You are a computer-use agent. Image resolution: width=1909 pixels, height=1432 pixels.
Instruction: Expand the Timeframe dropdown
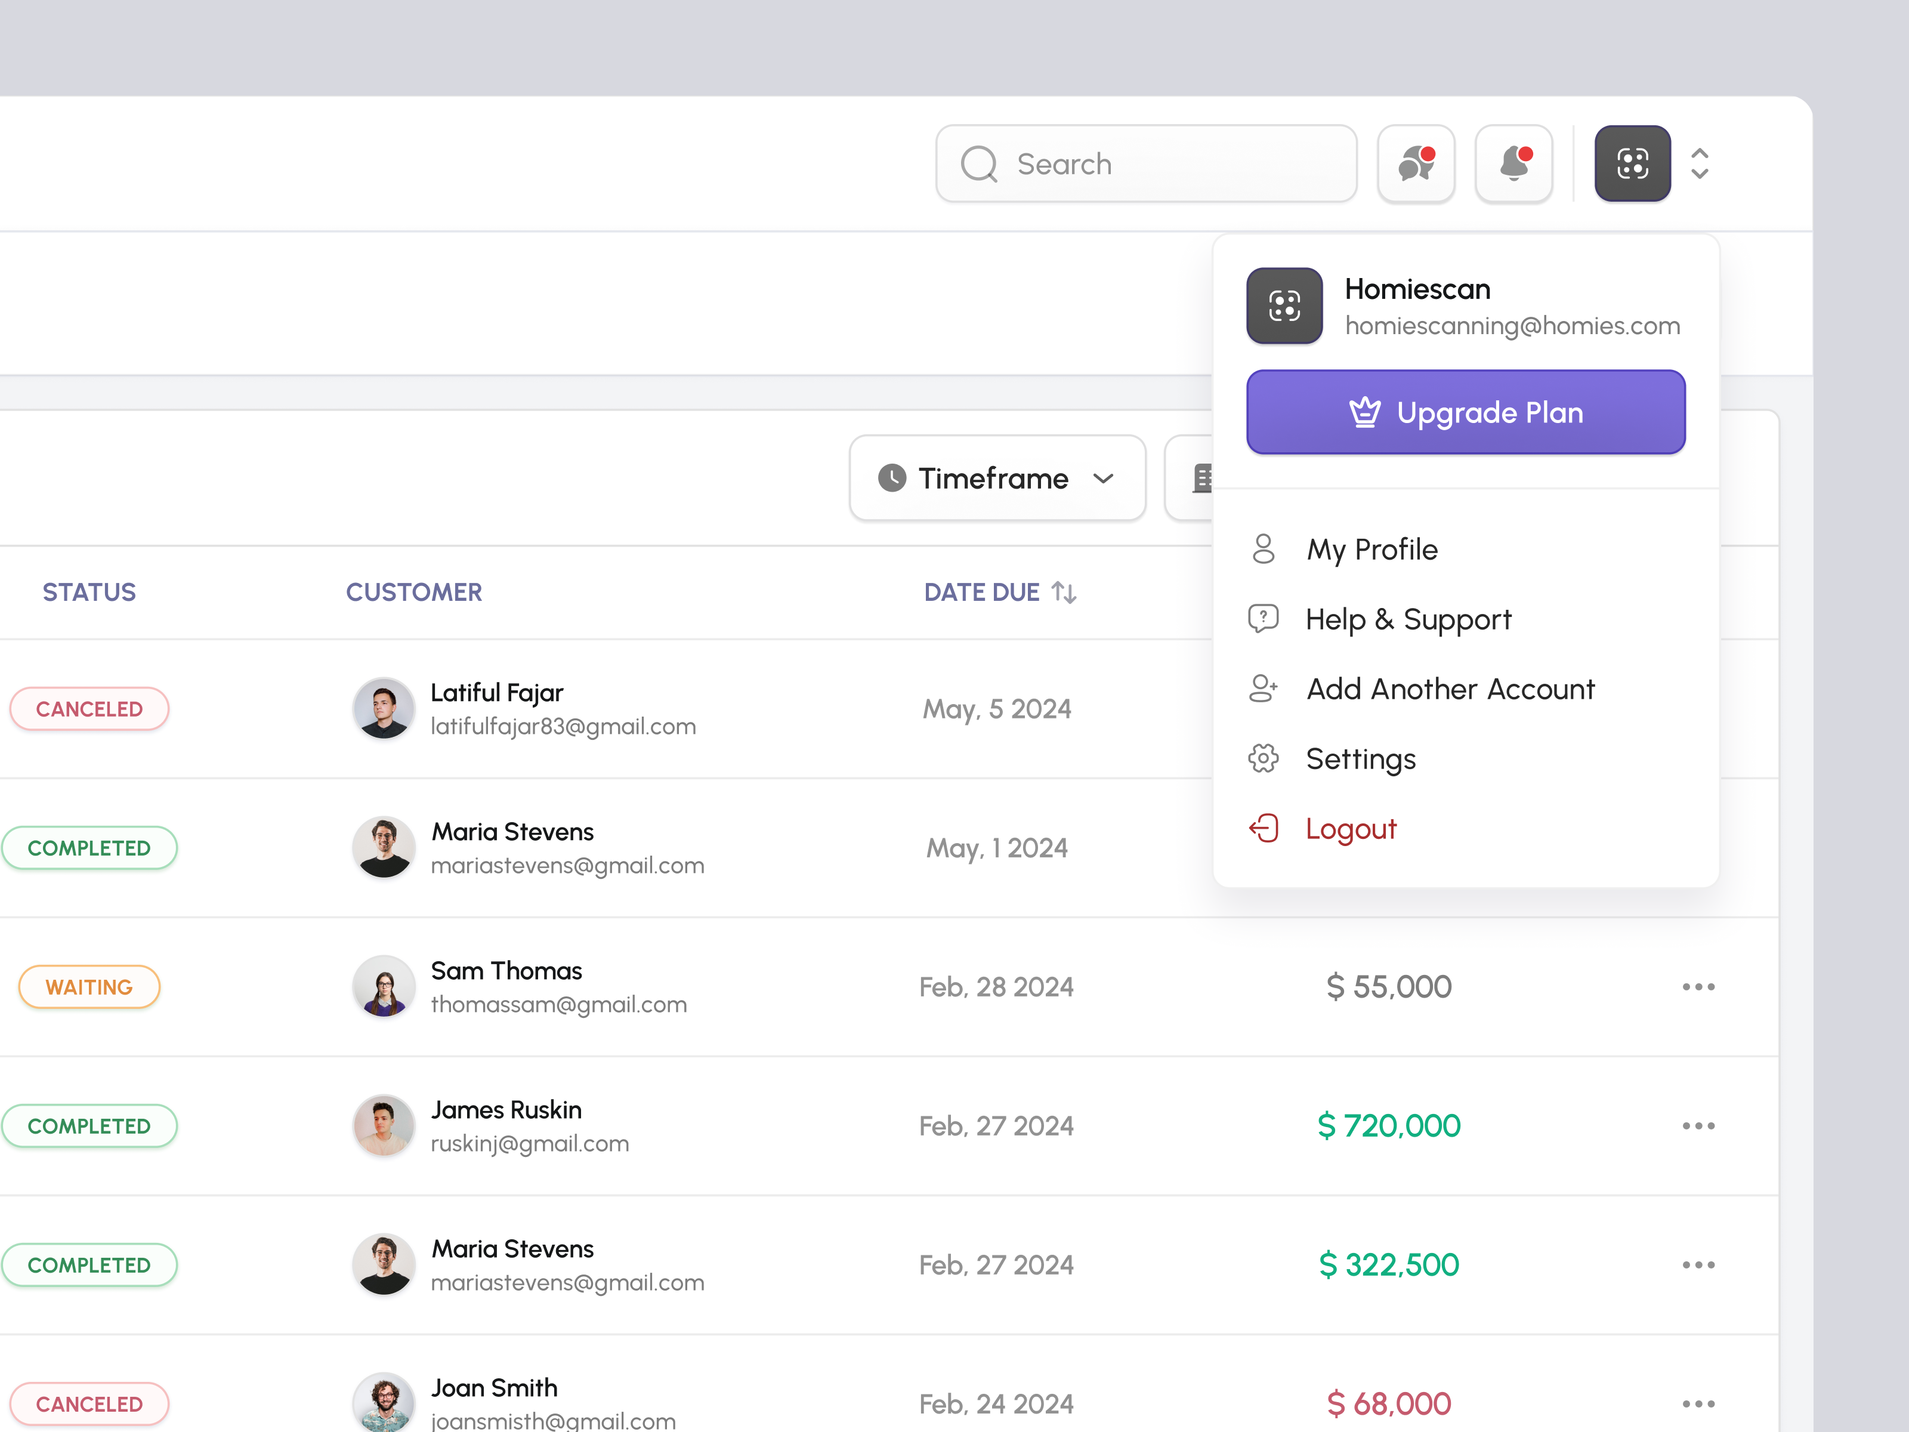(997, 478)
